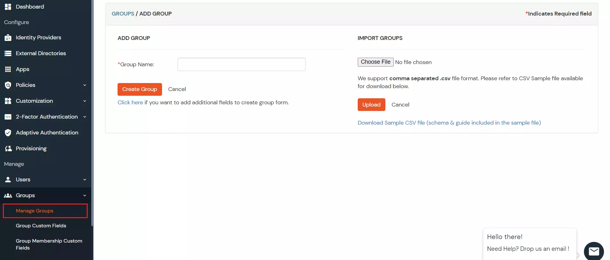The image size is (610, 260).
Task: Download the Sample CSV file link
Action: pyautogui.click(x=449, y=123)
